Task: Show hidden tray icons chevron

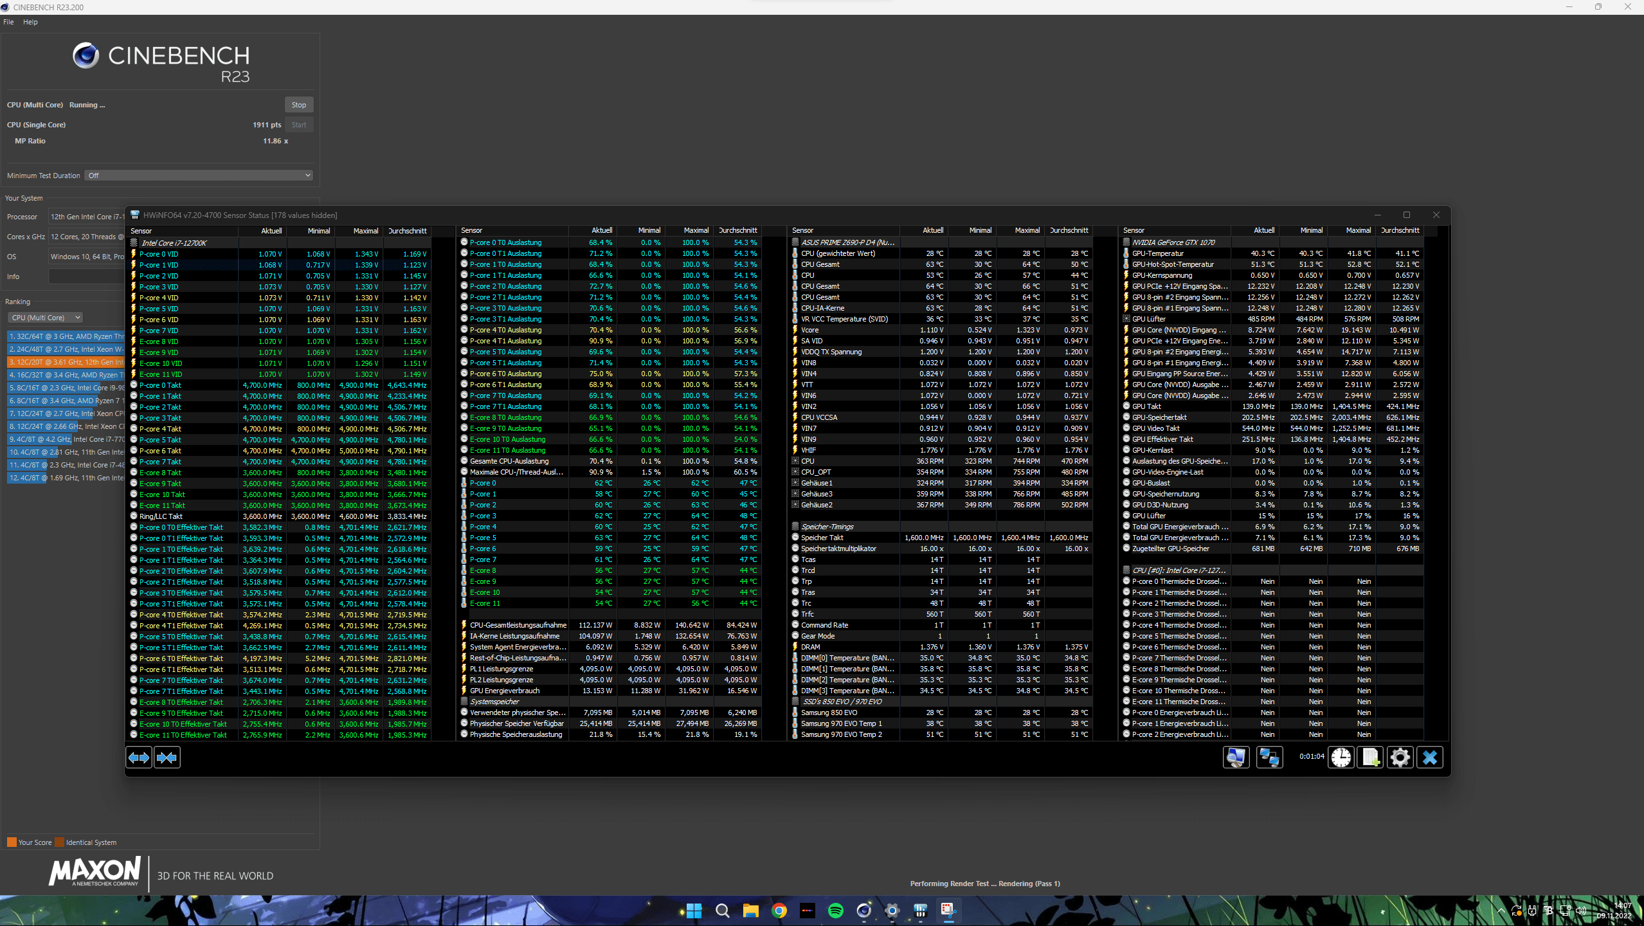Action: click(x=1501, y=911)
